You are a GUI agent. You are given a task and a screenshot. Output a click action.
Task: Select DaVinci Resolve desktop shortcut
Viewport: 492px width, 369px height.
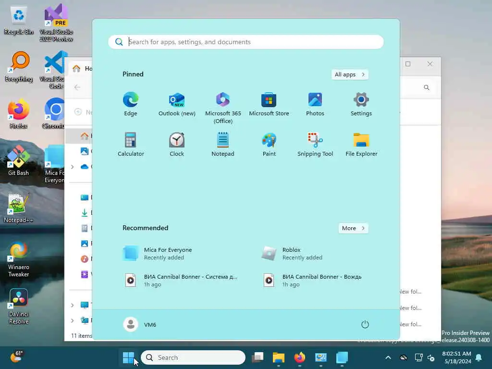click(x=19, y=306)
